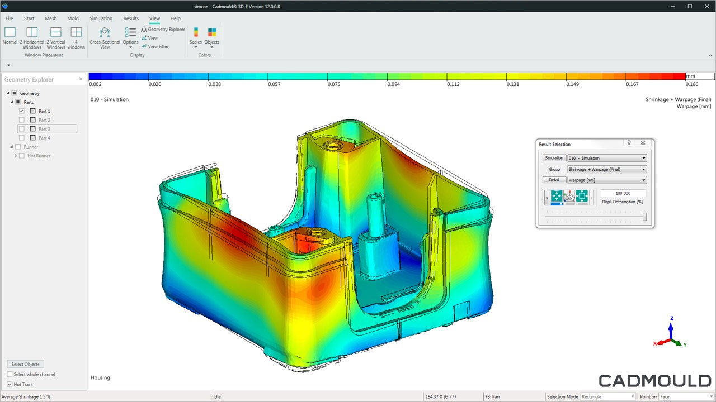Choose the 2 Vertical Windows layout
The width and height of the screenshot is (716, 402).
(x=55, y=32)
